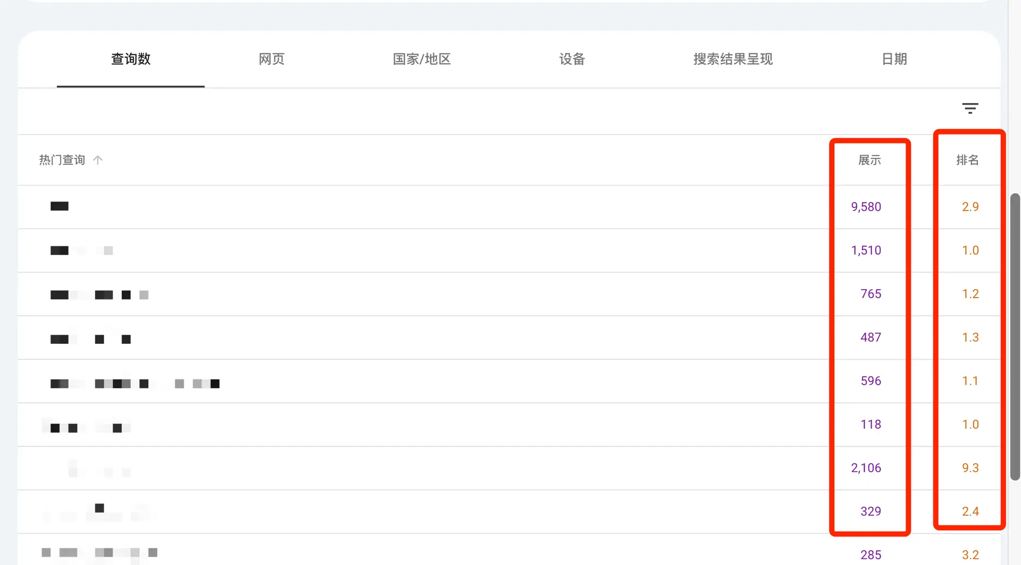Click the 热门查询 column header
This screenshot has width=1021, height=565.
[62, 160]
